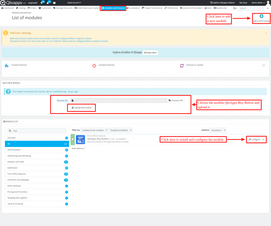Open the Installed & Not Installed filter
Screen dimensions: 271x226
click(94, 130)
